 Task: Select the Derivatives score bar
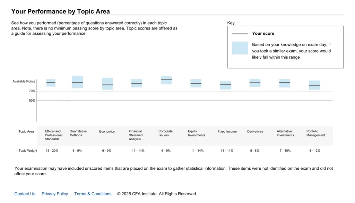point(255,83)
